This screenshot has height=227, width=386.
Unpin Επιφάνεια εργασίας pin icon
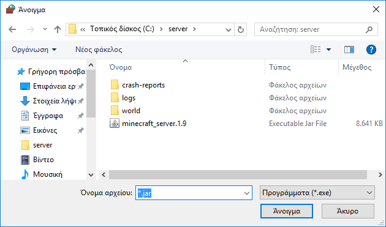(80, 86)
